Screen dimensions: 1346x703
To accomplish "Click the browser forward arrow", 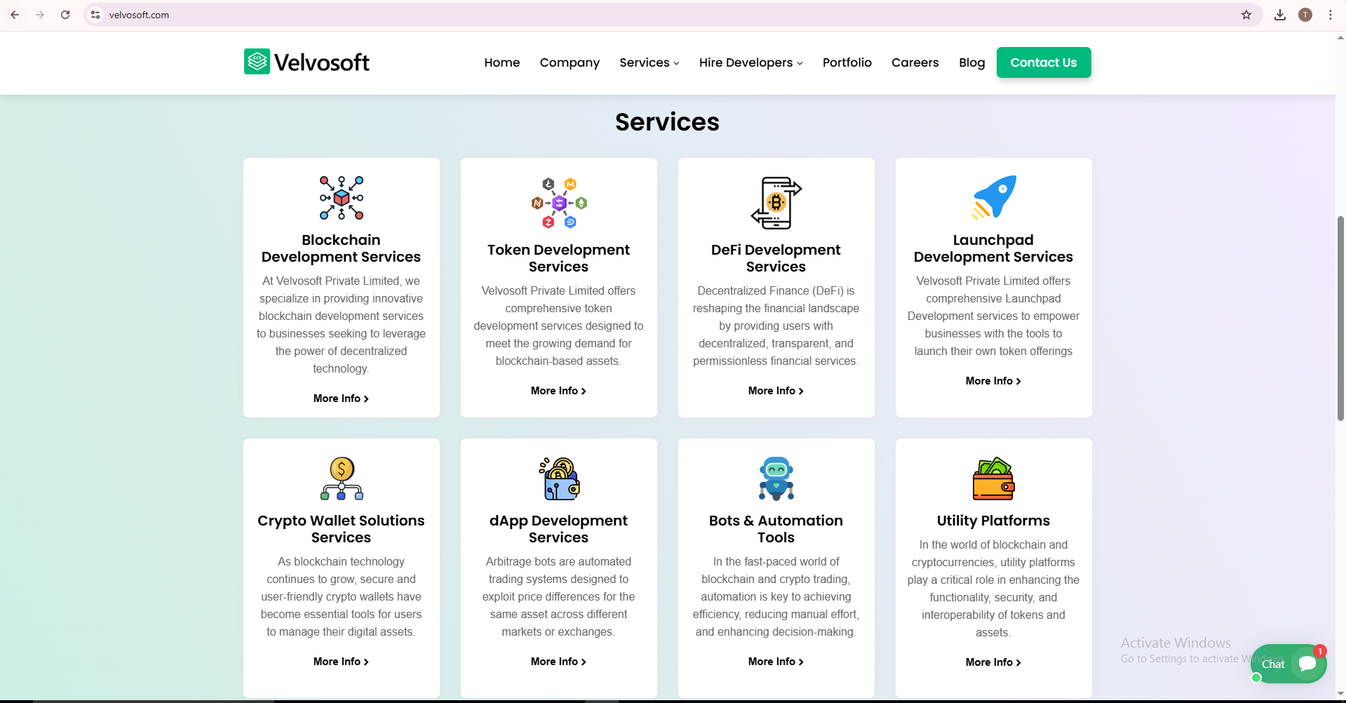I will (x=40, y=15).
